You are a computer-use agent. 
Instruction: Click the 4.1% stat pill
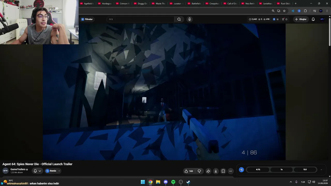tap(258, 169)
